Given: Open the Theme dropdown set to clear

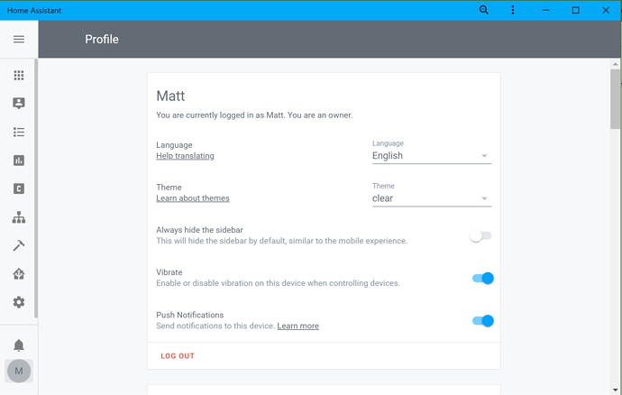Looking at the screenshot, I should pos(432,195).
